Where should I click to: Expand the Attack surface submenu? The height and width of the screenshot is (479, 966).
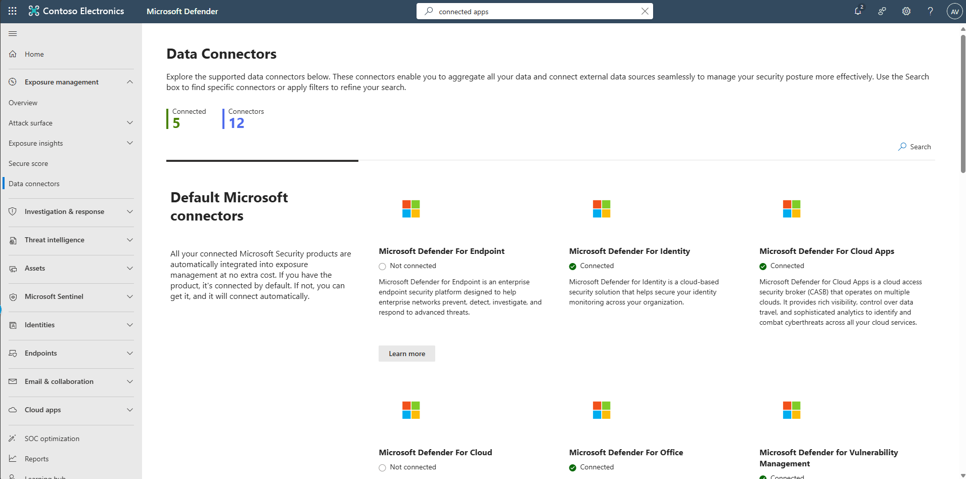(130, 123)
